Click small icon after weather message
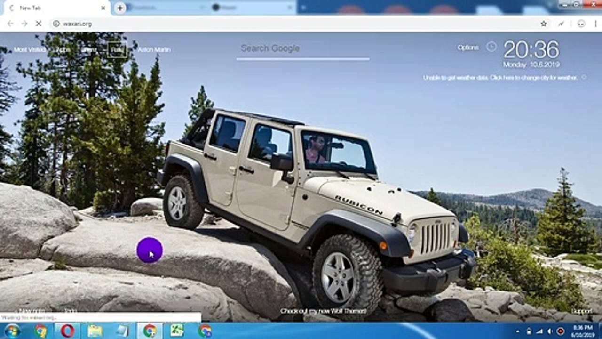This screenshot has width=602, height=339. [584, 77]
